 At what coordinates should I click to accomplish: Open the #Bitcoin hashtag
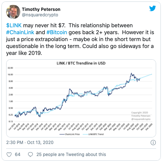[57, 32]
